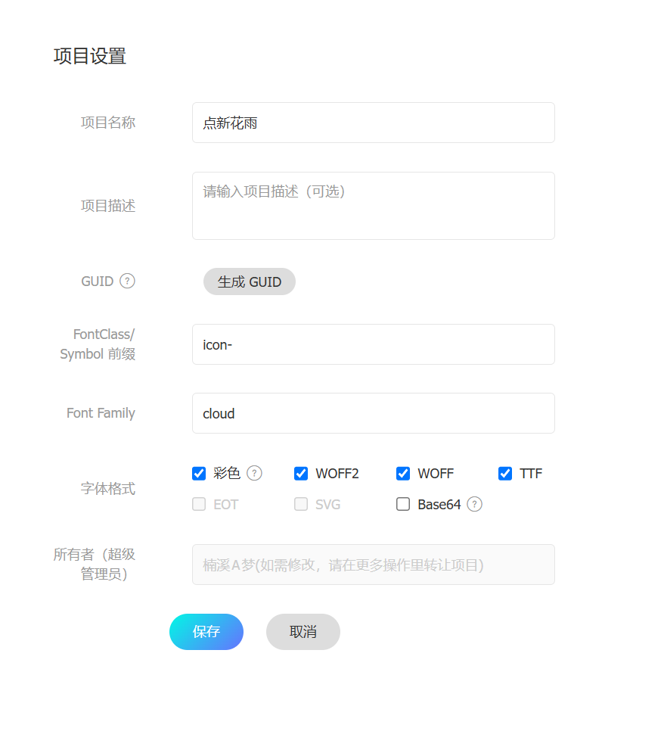Viewport: 664px width, 731px height.
Task: Focus the 项目名称 input field
Action: (x=374, y=123)
